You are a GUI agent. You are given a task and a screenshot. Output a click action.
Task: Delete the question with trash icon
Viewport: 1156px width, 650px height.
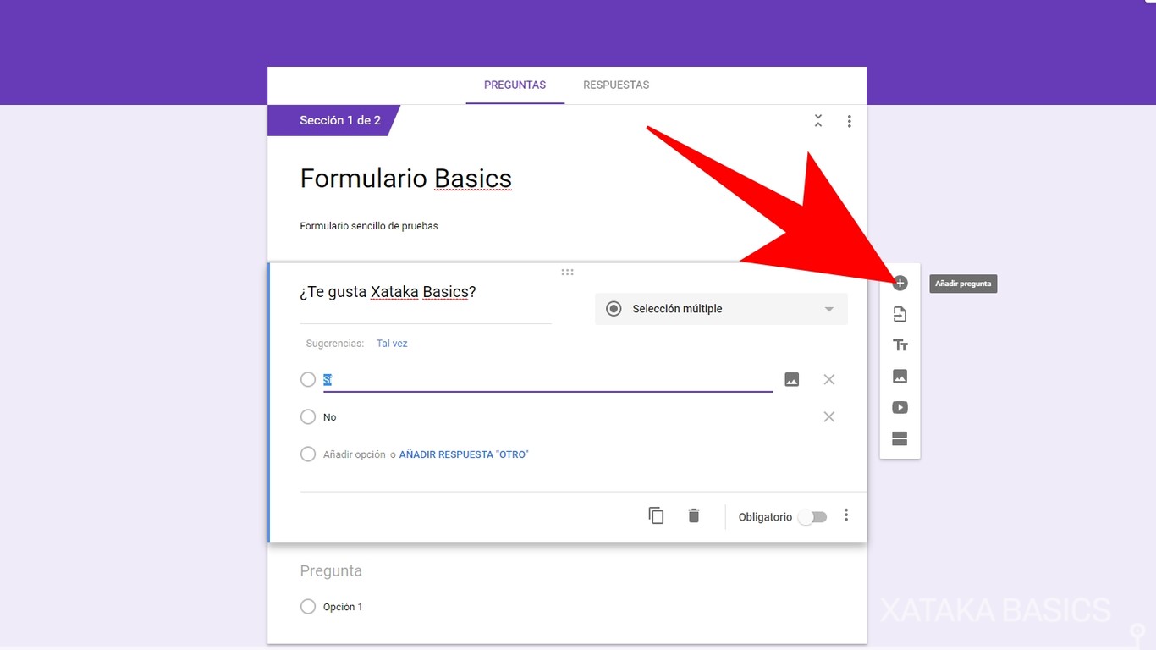point(694,515)
